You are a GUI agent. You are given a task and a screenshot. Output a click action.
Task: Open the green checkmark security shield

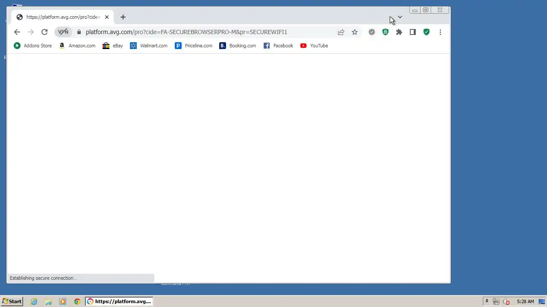[x=426, y=32]
